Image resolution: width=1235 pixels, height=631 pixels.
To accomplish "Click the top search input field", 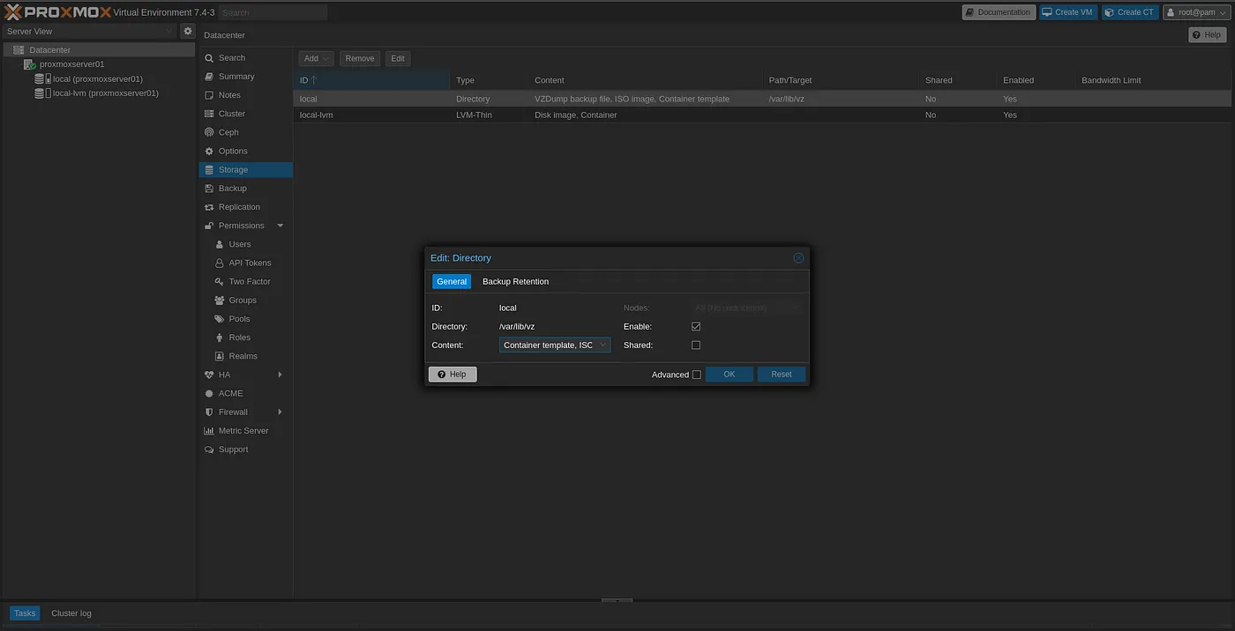I will [x=273, y=12].
